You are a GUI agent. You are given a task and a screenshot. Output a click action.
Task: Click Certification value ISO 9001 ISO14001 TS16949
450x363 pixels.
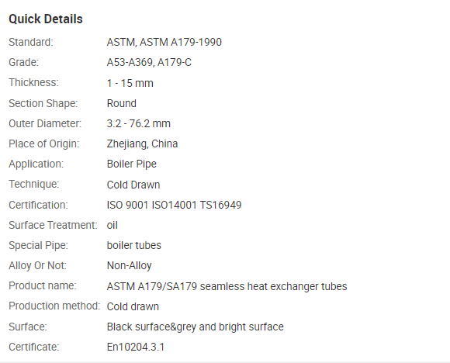tap(174, 205)
